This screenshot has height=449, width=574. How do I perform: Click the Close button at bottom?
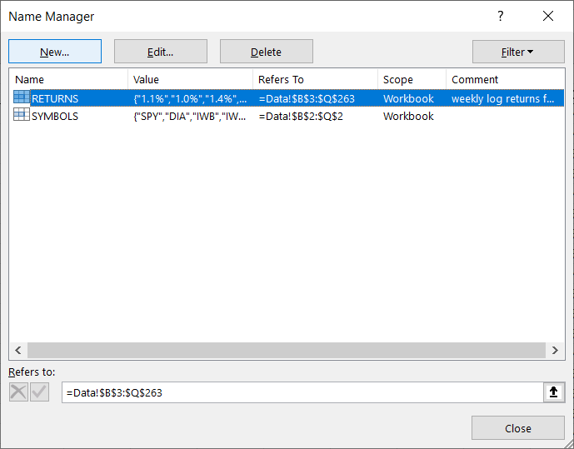pyautogui.click(x=517, y=428)
